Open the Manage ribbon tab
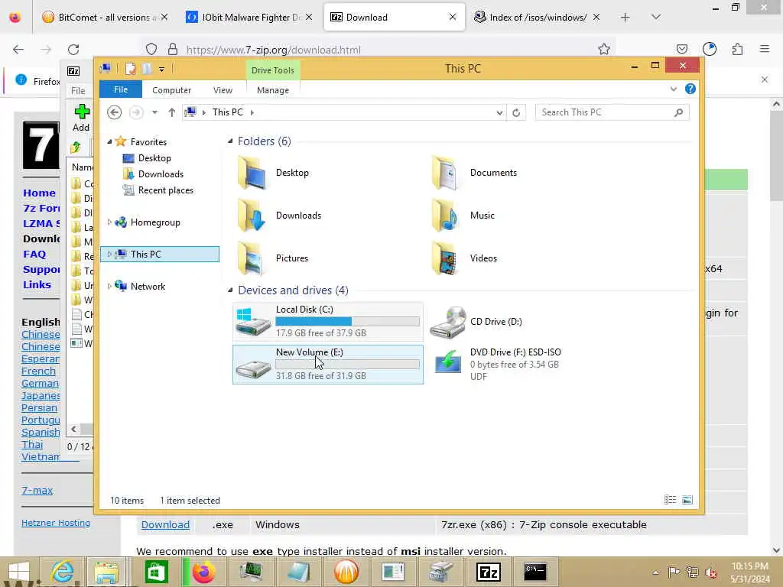 tap(273, 90)
